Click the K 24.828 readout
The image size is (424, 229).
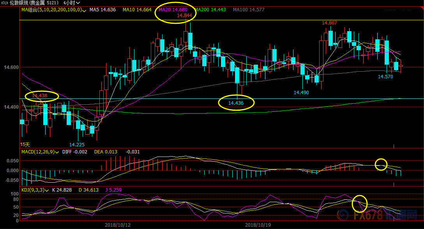(62, 190)
